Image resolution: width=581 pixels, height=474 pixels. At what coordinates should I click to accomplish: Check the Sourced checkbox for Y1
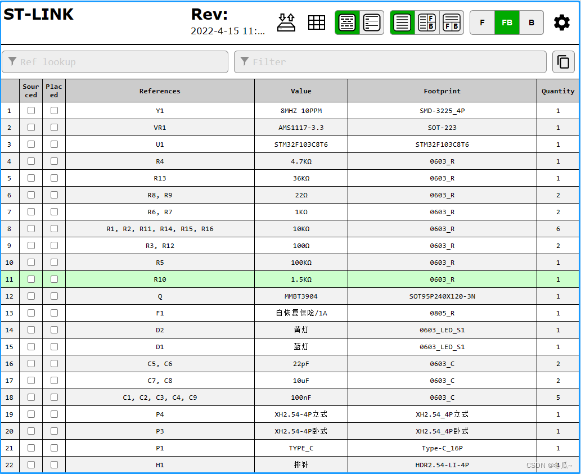pyautogui.click(x=31, y=110)
